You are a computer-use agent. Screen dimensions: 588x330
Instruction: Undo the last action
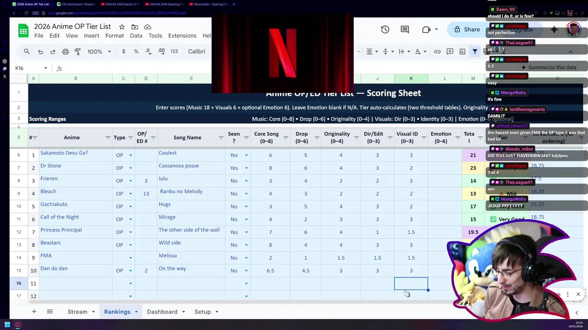click(40, 51)
